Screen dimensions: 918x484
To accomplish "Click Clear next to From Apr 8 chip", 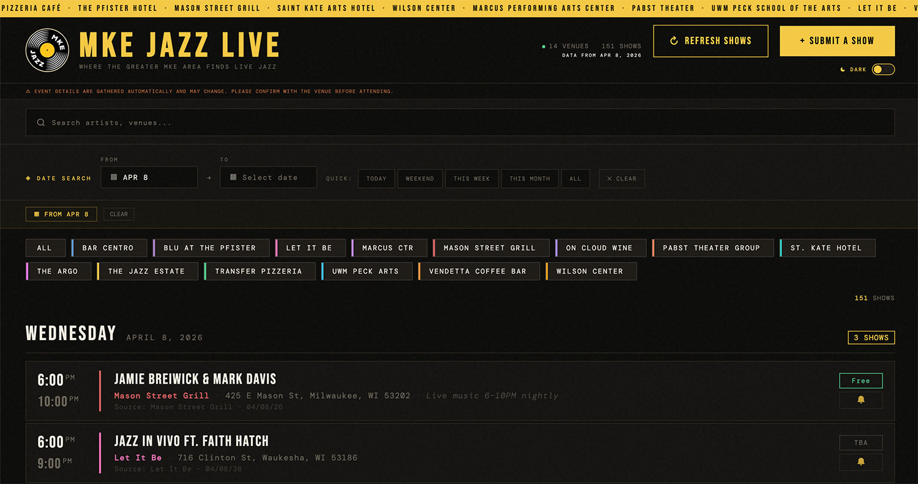I will click(x=119, y=214).
